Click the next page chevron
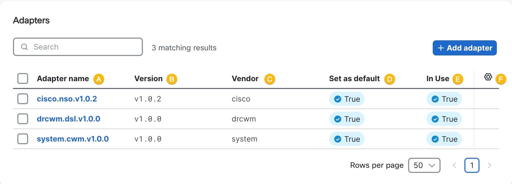 click(x=489, y=165)
